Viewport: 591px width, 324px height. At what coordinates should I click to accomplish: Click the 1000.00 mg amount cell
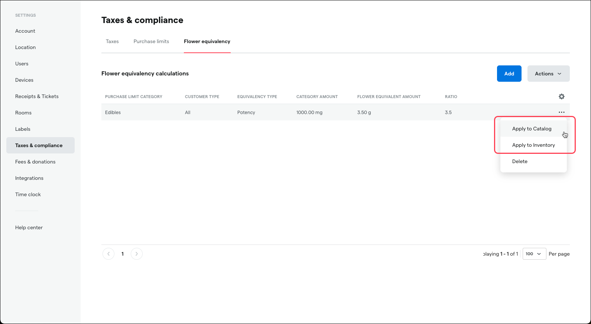(309, 112)
